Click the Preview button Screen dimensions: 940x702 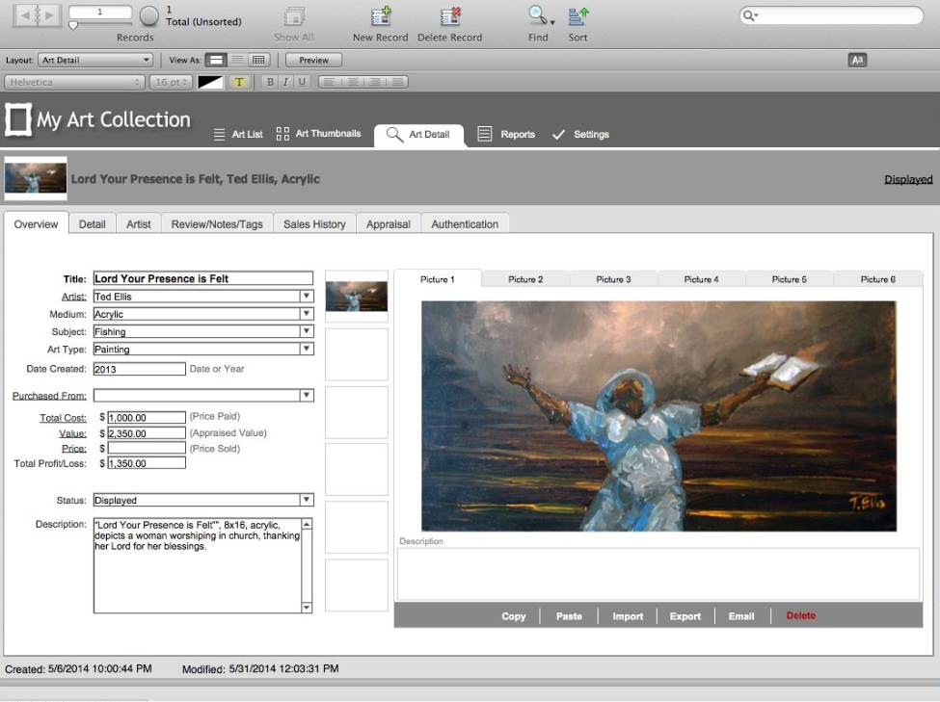313,60
